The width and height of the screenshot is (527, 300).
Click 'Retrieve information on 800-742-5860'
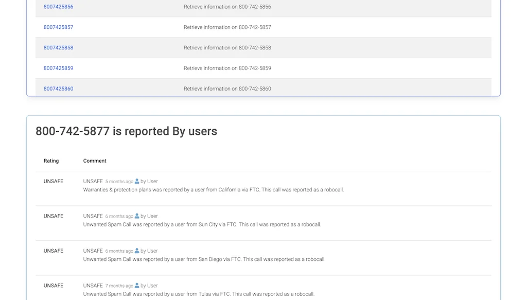[x=227, y=89]
